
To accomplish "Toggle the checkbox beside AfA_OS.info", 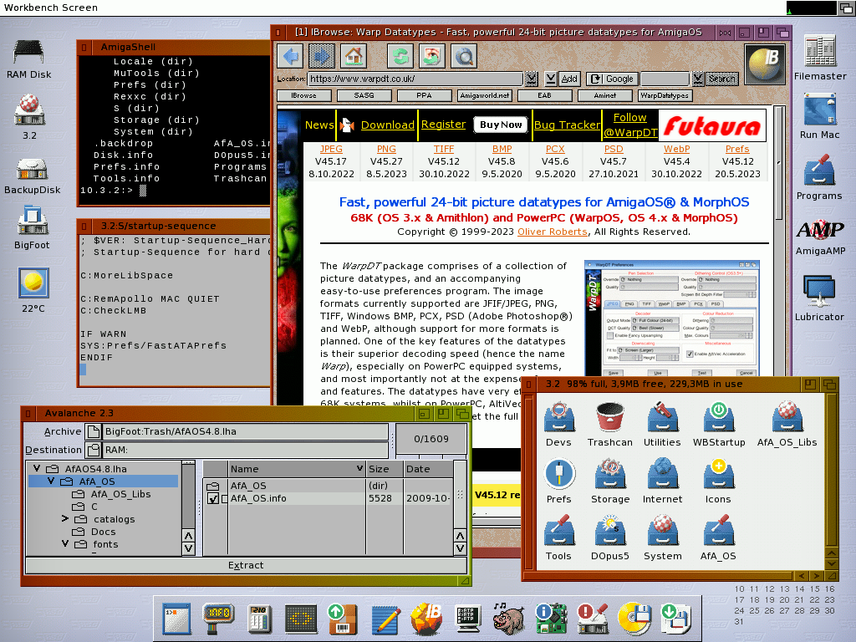I will 213,498.
